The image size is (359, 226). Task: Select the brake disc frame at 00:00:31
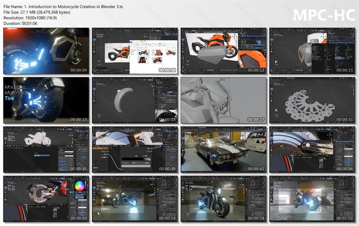point(312,100)
